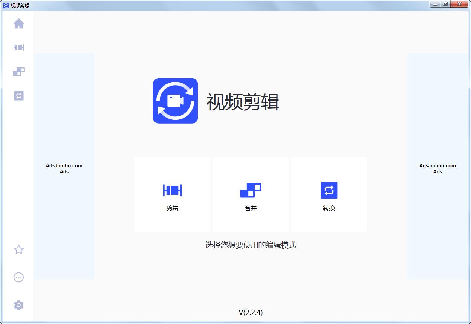Image resolution: width=471 pixels, height=324 pixels.
Task: Open the 转换 conversion mode card
Action: 329,194
